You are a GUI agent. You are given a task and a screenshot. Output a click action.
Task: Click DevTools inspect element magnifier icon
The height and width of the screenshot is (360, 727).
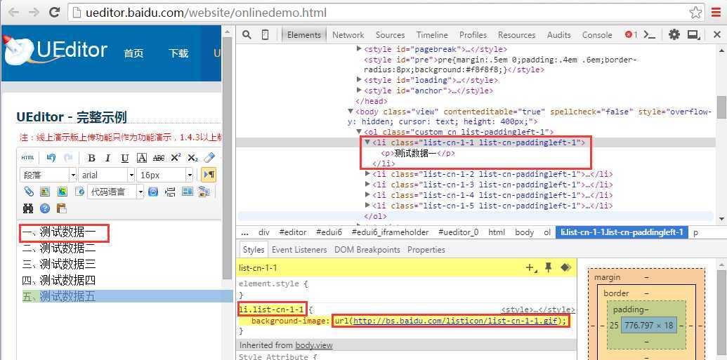pos(247,35)
